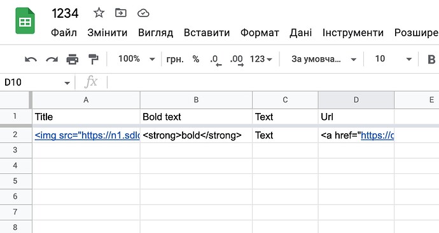The image size is (439, 233).
Task: Format as currency грн.
Action: (x=175, y=59)
